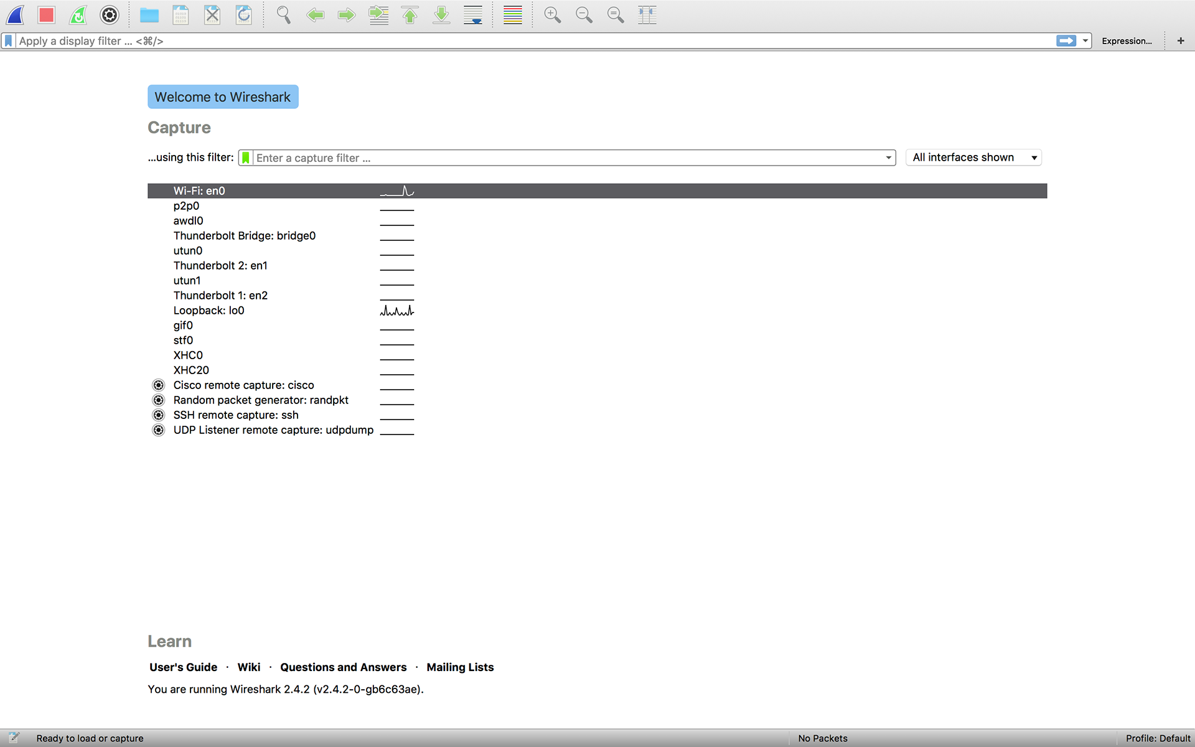The width and height of the screenshot is (1195, 747).
Task: Select the gif0 interface
Action: [x=597, y=325]
